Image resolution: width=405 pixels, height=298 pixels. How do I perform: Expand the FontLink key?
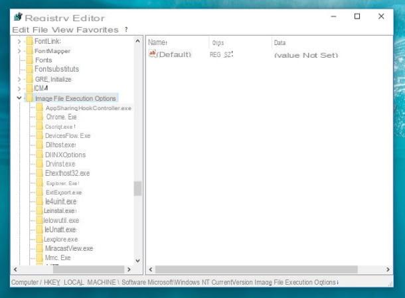coord(19,41)
